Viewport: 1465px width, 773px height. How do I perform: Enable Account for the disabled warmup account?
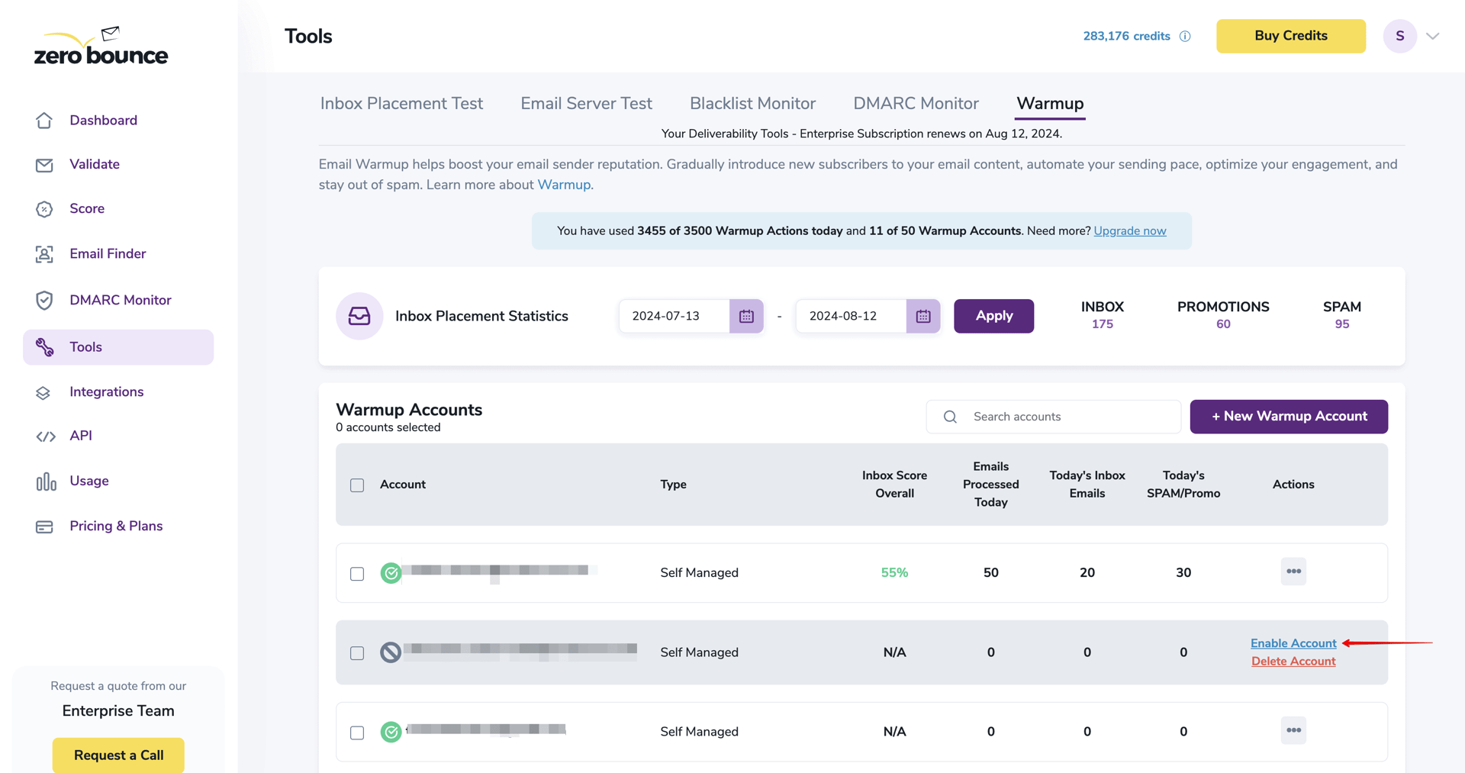pyautogui.click(x=1293, y=643)
